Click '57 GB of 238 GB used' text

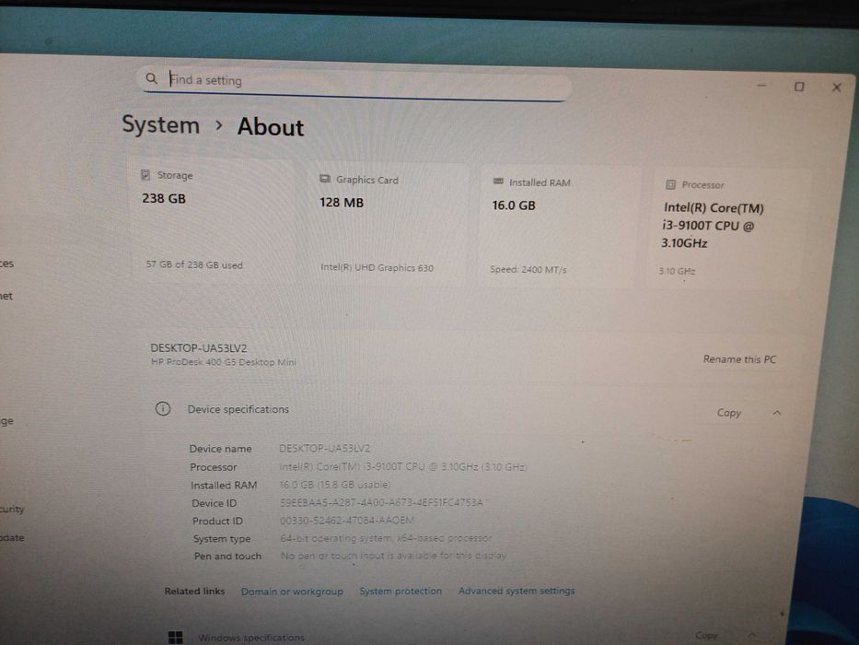pos(194,265)
